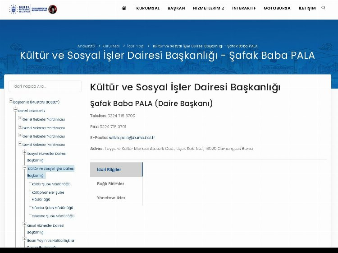Click the safak.pala@bursa.bel.tr email link

click(132, 137)
